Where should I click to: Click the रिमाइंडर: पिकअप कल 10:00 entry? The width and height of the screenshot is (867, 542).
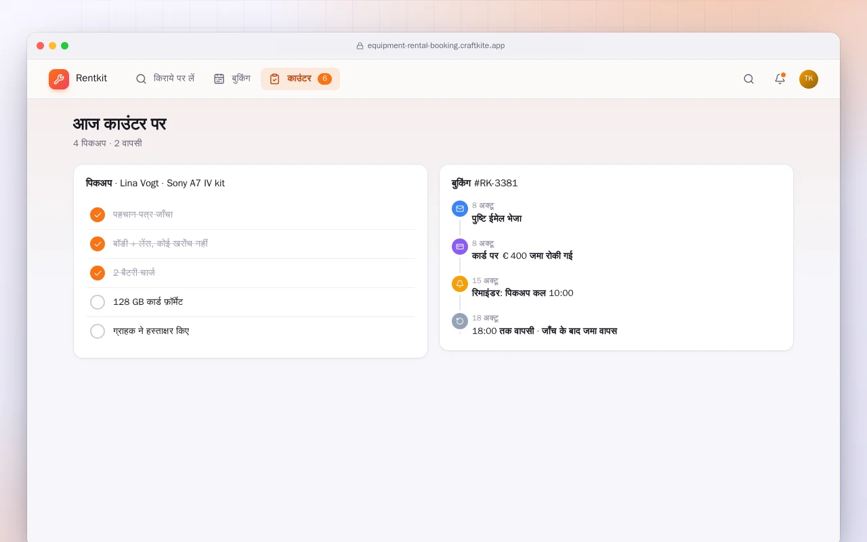click(x=522, y=293)
